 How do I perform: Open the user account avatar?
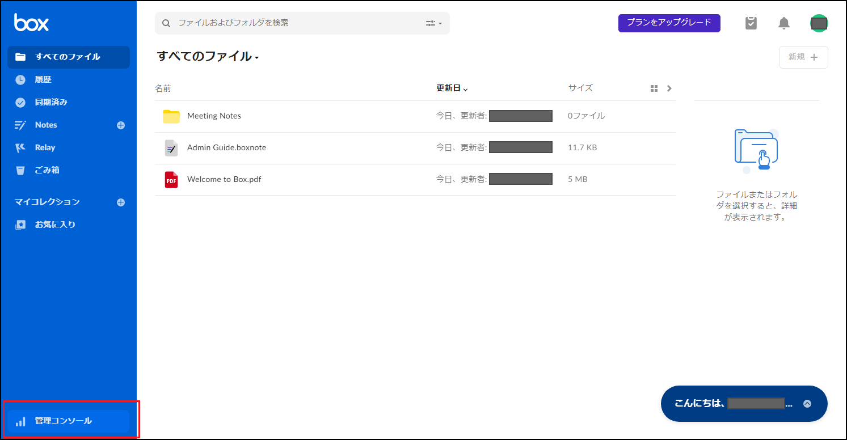(x=819, y=23)
